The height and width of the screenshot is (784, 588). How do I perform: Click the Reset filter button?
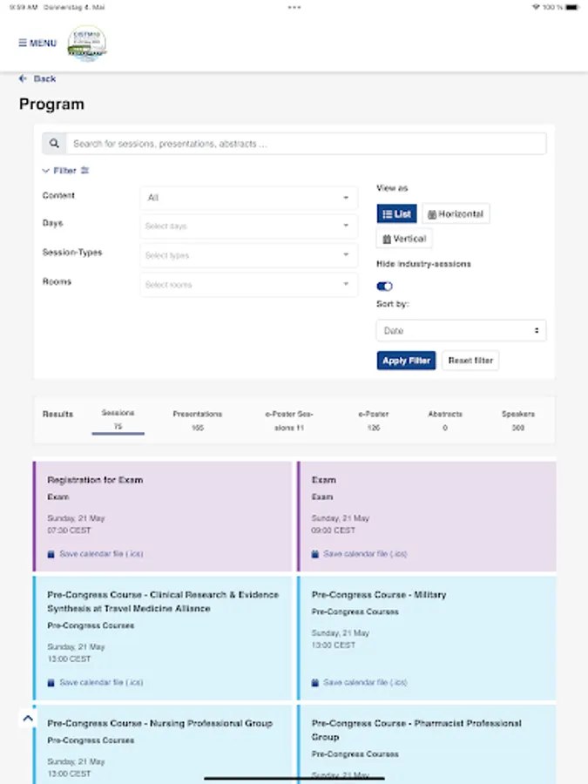pos(470,361)
